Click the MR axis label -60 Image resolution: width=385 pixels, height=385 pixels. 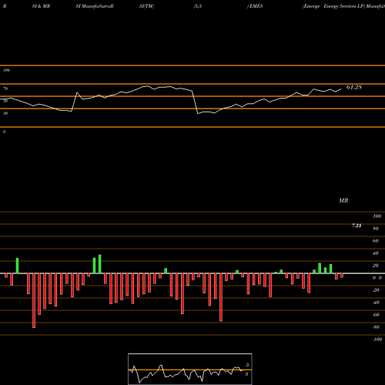pos(376,315)
